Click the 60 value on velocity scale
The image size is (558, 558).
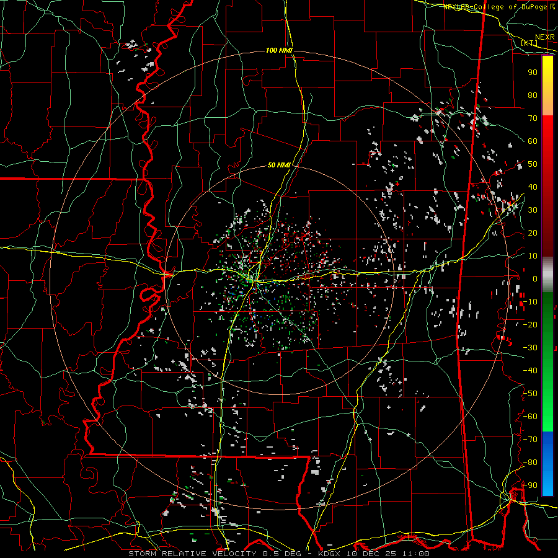[x=533, y=141]
